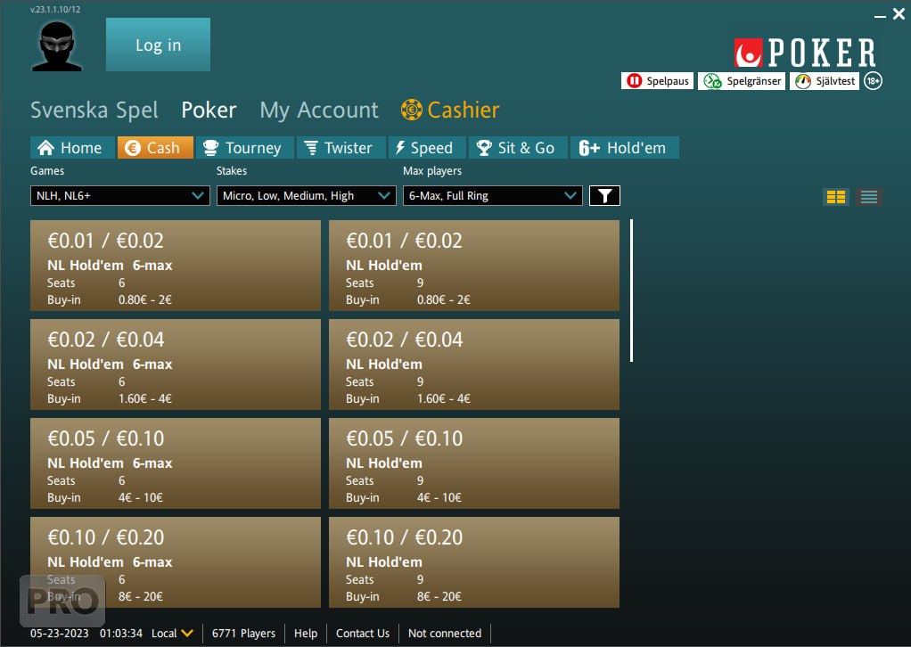Open €0.05/€0.10 NL Hold'em 6-max table
This screenshot has width=911, height=647.
point(176,463)
